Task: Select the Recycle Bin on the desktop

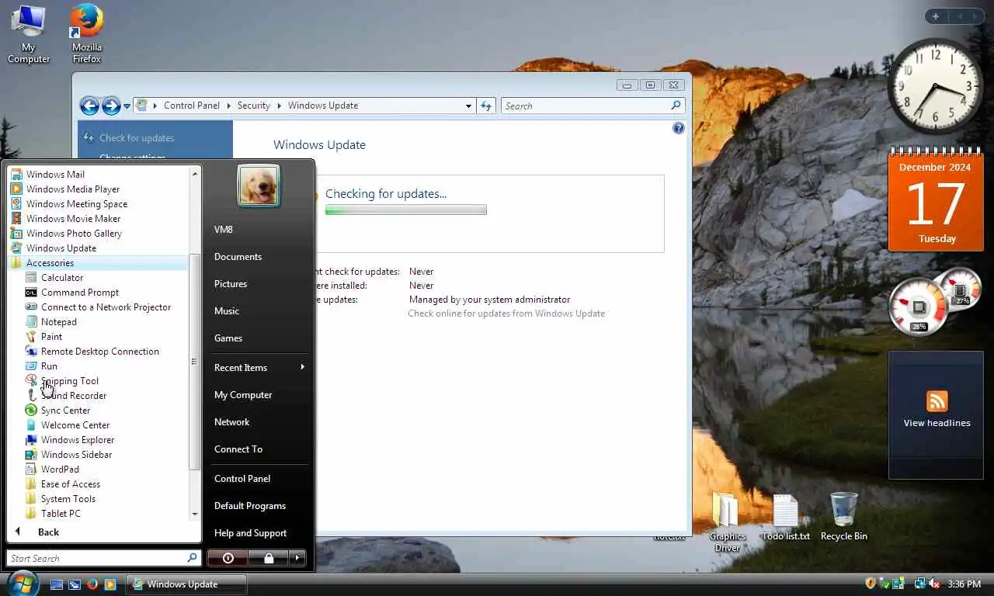Action: [843, 517]
